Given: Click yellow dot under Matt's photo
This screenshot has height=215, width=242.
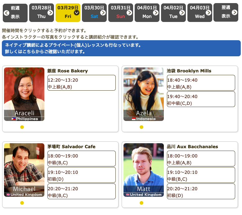Looking at the screenshot, I should (141, 203).
